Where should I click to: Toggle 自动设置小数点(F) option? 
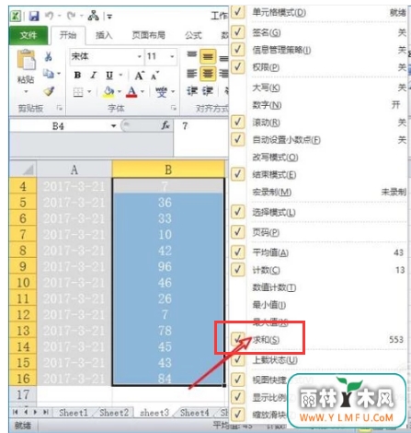(x=319, y=140)
